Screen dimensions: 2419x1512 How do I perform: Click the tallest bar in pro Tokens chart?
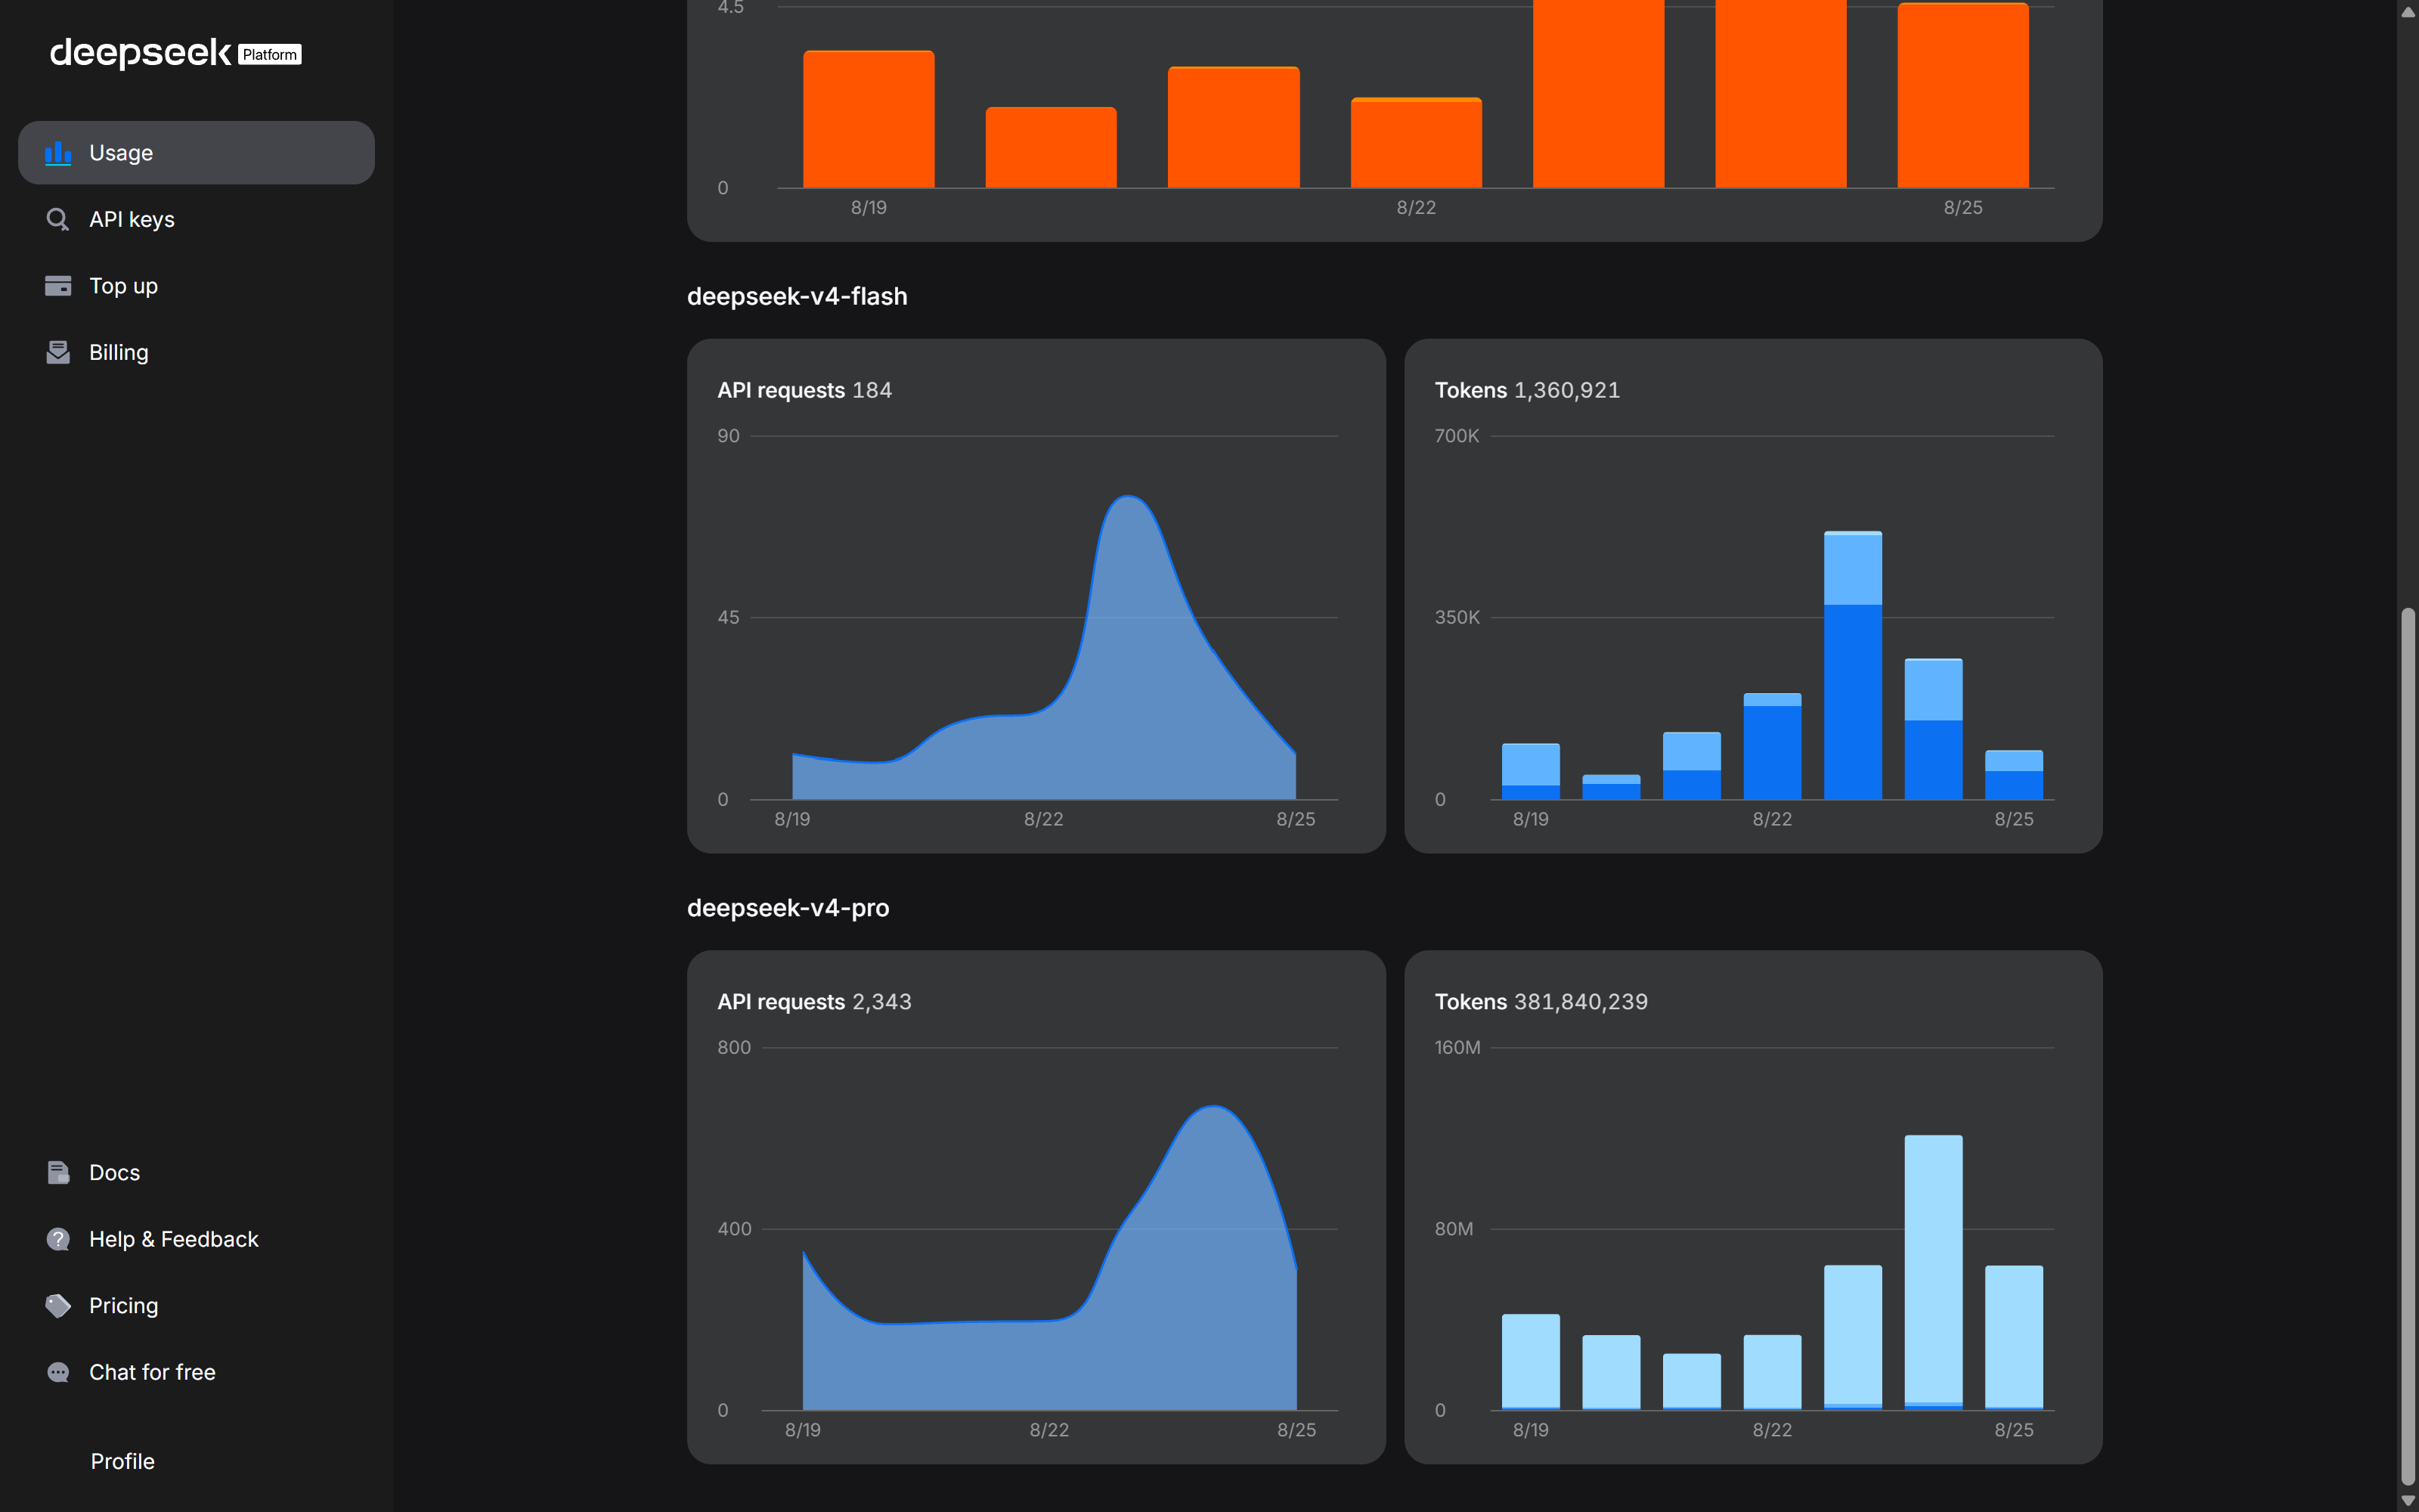(x=1933, y=1272)
